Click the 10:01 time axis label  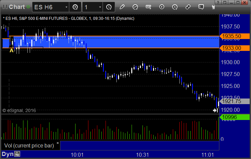click(x=77, y=155)
